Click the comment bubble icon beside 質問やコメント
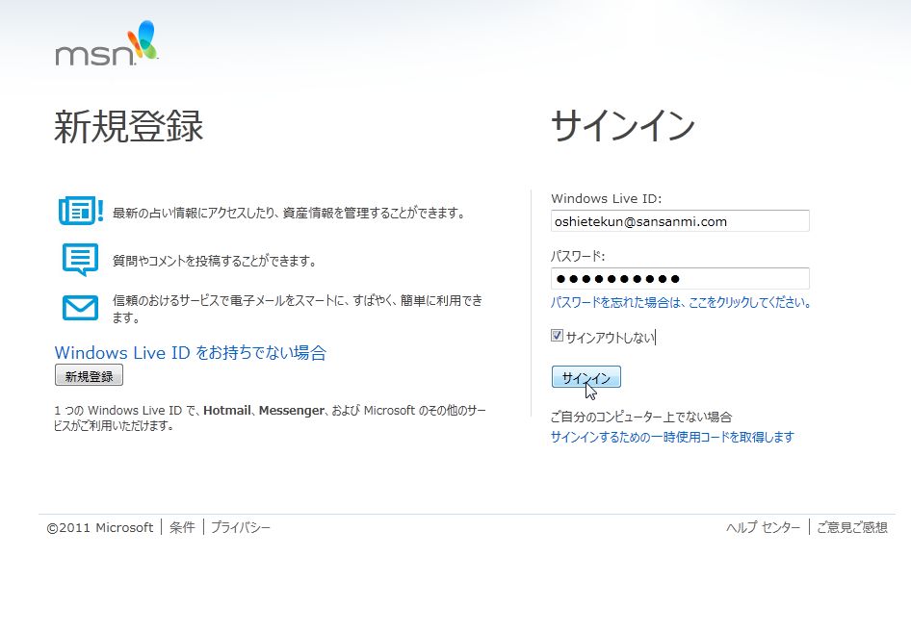The height and width of the screenshot is (633, 911). [x=80, y=260]
